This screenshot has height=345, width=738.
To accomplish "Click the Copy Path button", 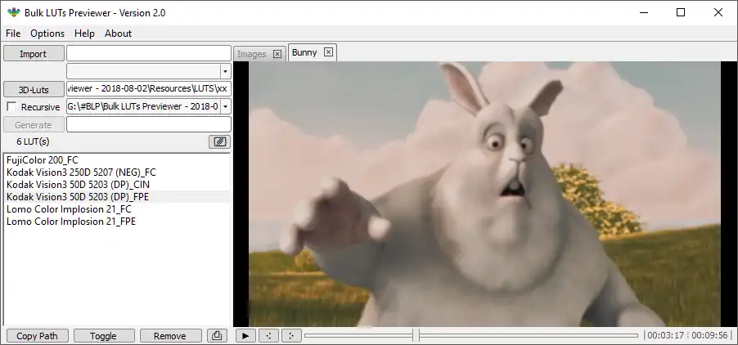I will pyautogui.click(x=37, y=336).
